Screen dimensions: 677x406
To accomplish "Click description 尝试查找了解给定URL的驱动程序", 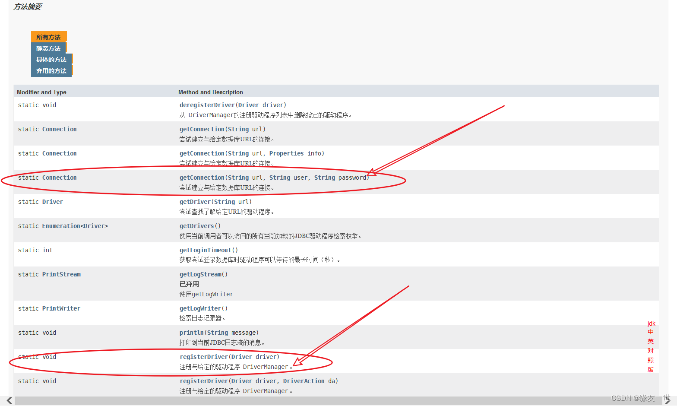I will pos(227,212).
